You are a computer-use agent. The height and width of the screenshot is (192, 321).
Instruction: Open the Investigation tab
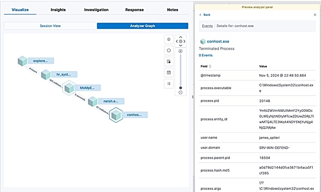pyautogui.click(x=96, y=10)
